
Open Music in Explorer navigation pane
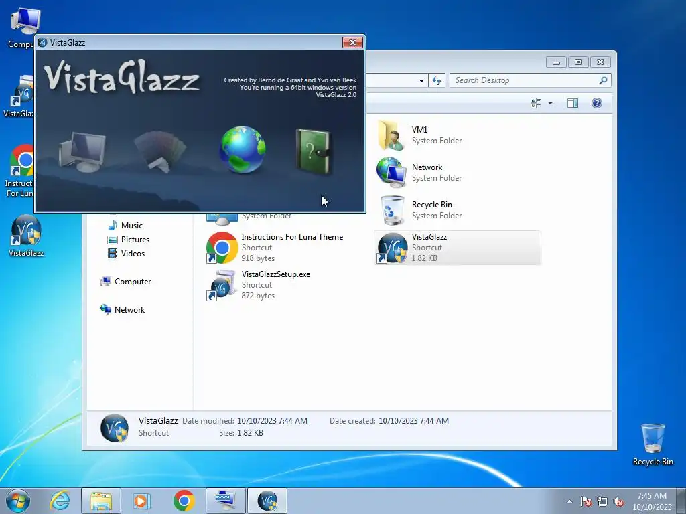tap(125, 225)
